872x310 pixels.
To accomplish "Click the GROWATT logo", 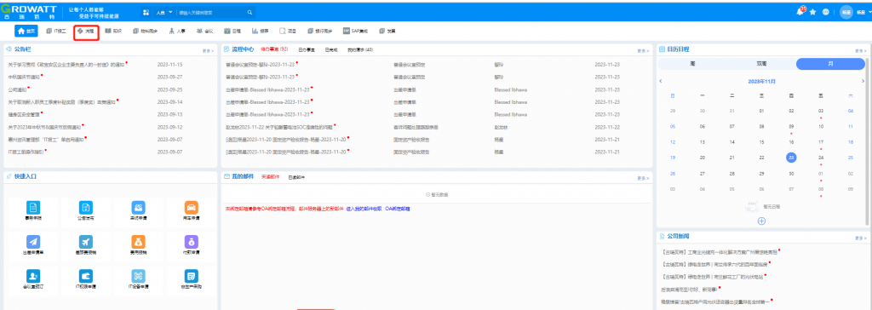I will [29, 12].
